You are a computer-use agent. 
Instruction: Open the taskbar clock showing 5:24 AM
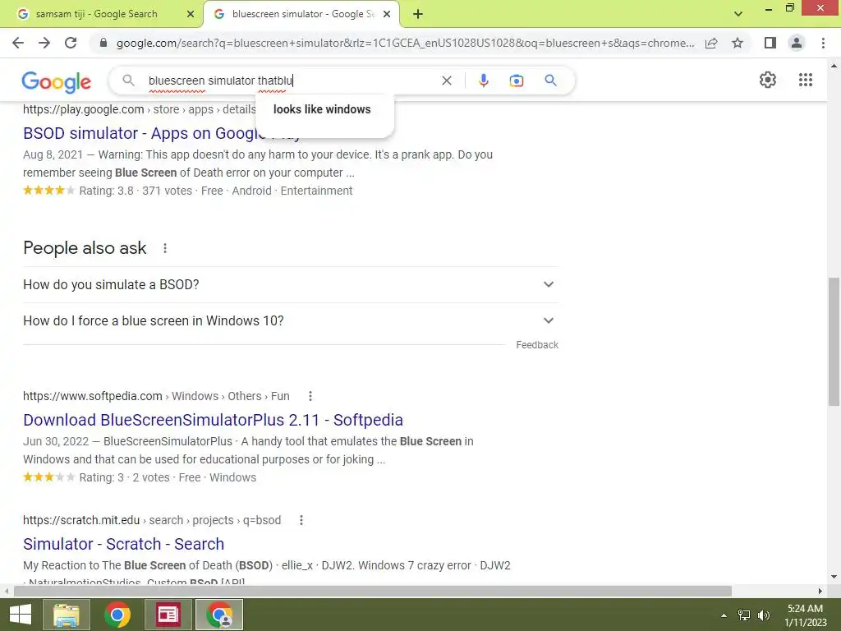806,615
